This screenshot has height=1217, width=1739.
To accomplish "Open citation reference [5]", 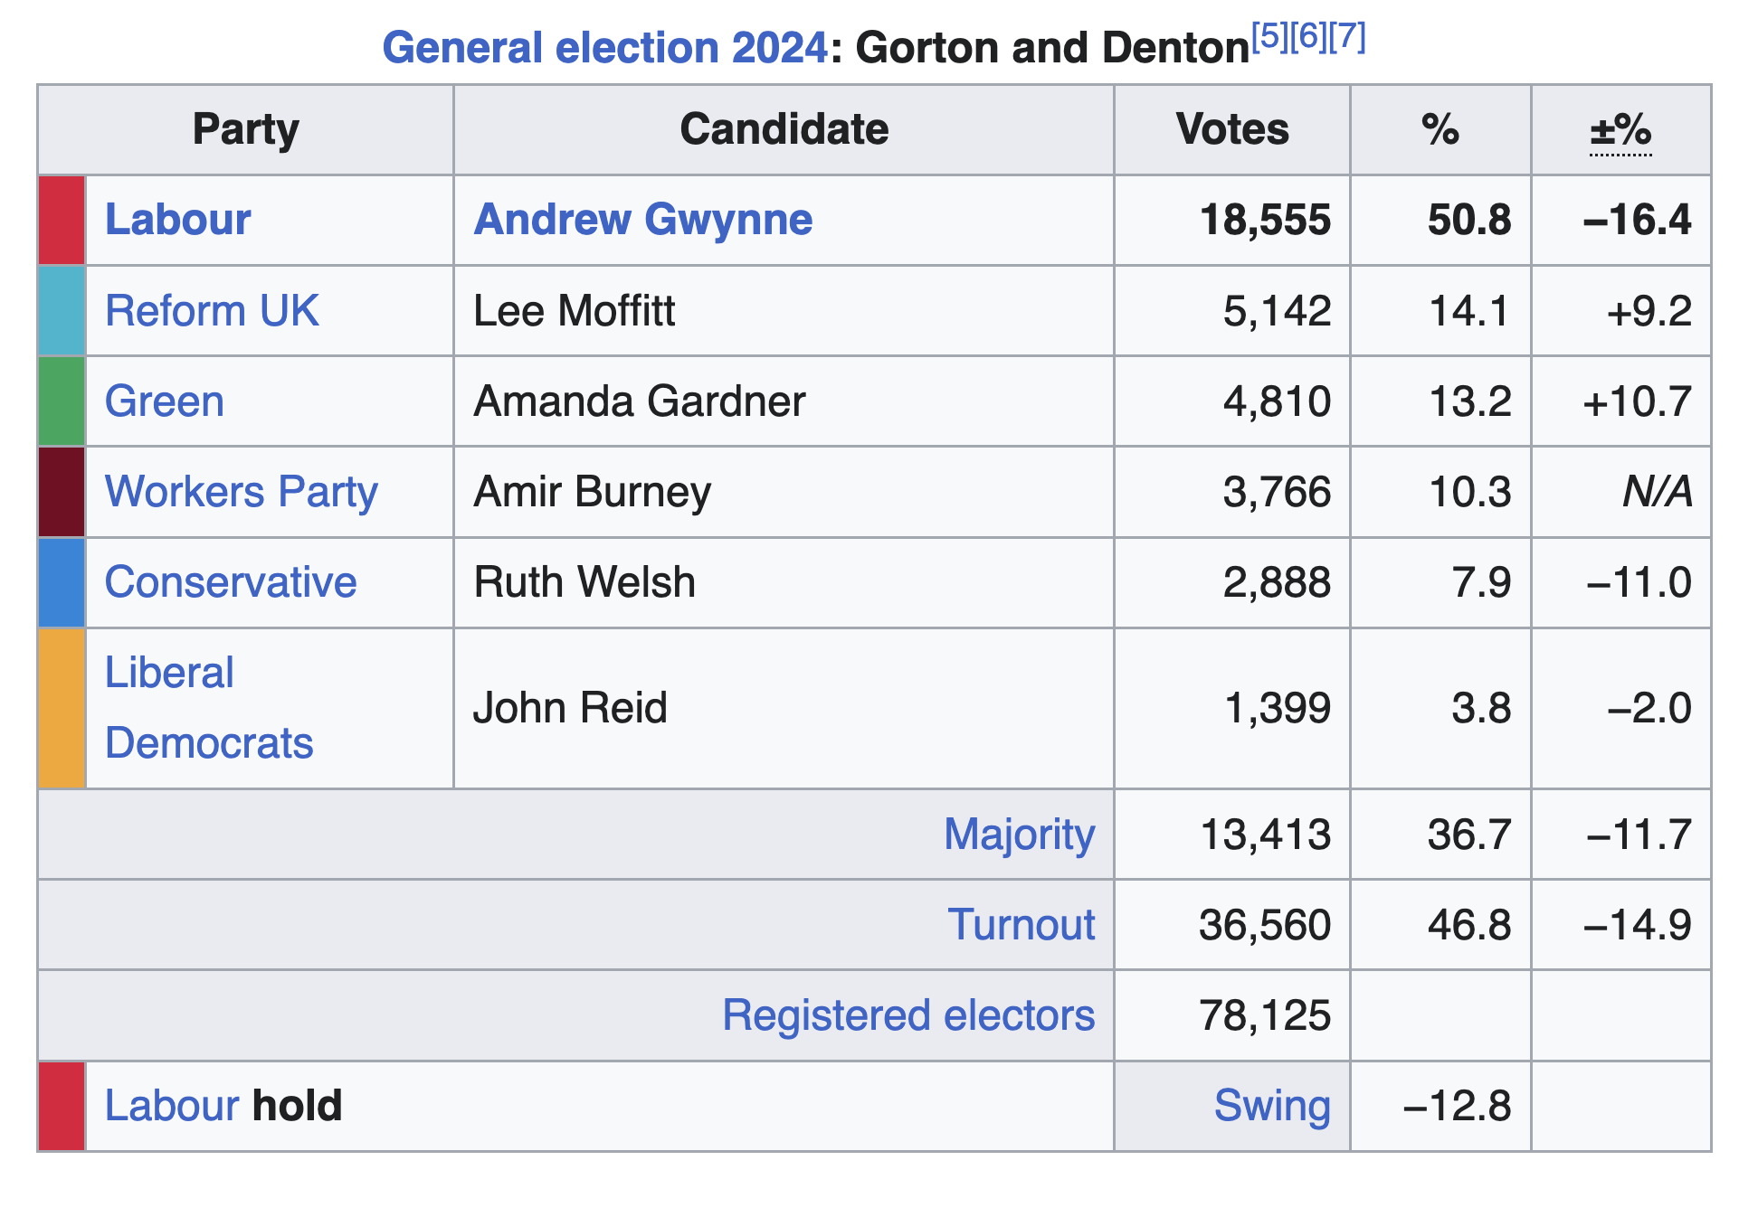I will 1265,36.
